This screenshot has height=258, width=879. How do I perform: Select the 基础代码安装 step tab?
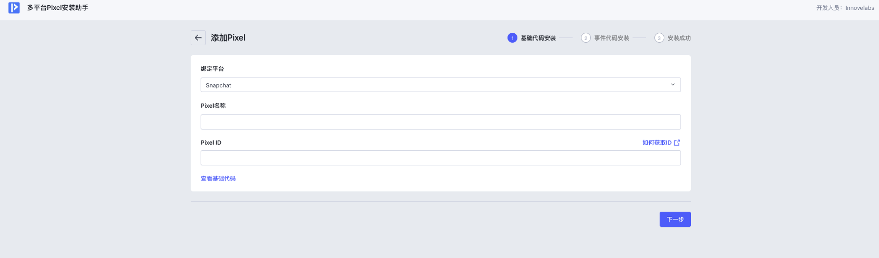538,38
